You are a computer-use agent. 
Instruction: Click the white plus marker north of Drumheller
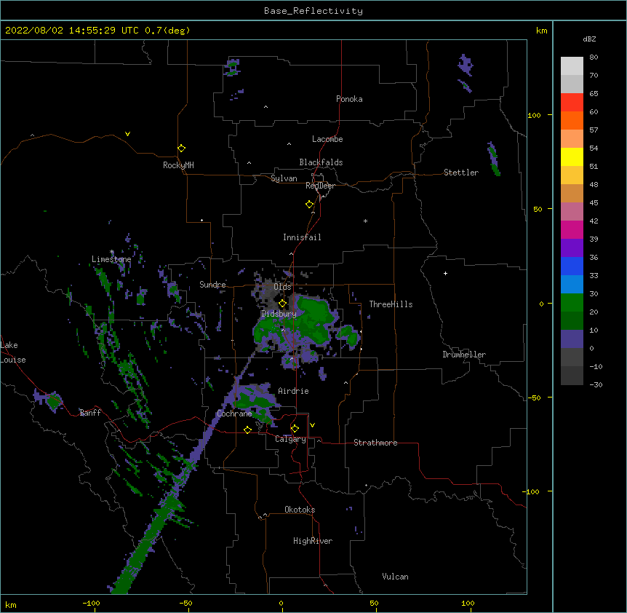445,273
